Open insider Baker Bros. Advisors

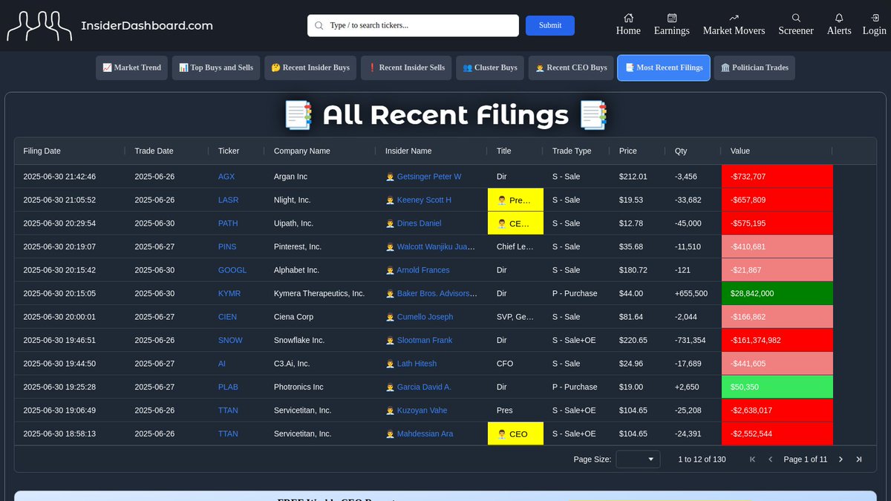click(x=437, y=293)
